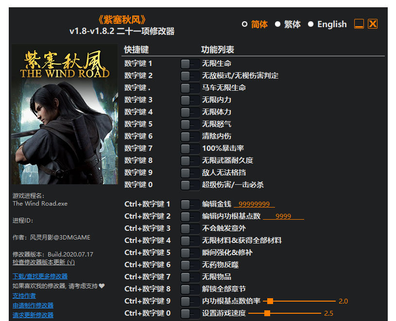Click the 功能列表 column header
The height and width of the screenshot is (321, 396).
218,49
